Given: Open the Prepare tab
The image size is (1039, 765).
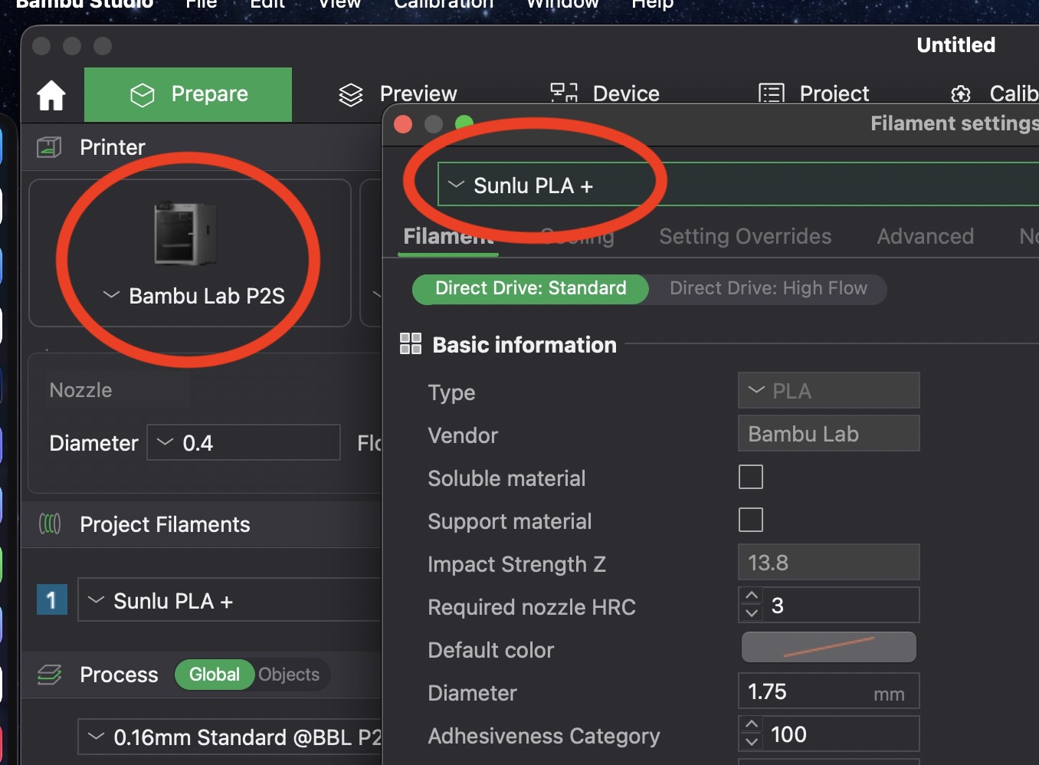Looking at the screenshot, I should click(188, 94).
